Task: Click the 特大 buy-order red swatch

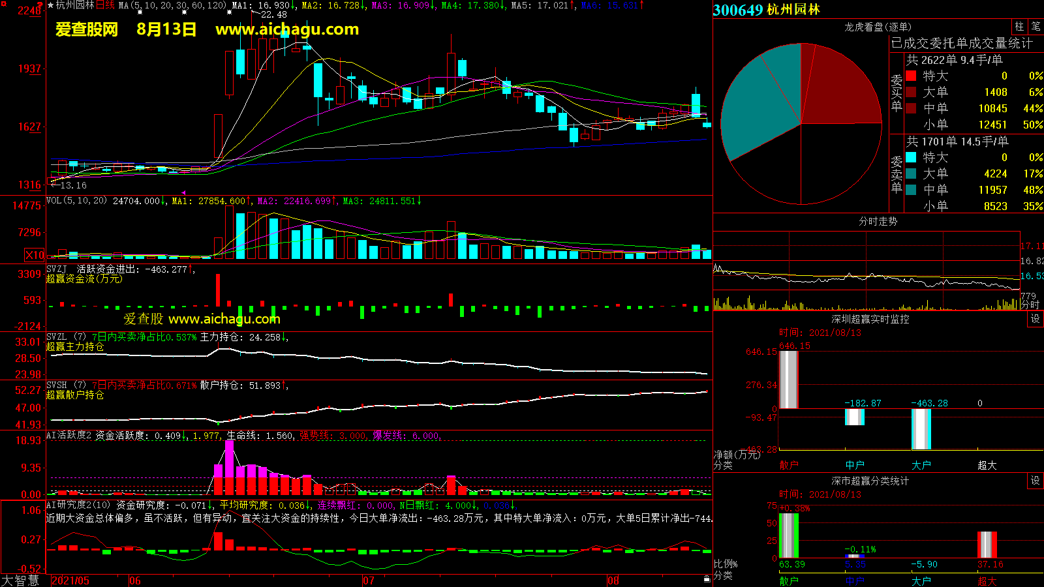Action: coord(911,76)
